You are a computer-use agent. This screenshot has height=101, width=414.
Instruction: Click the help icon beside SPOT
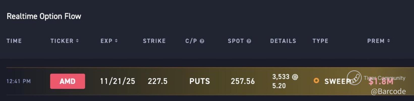coord(249,41)
